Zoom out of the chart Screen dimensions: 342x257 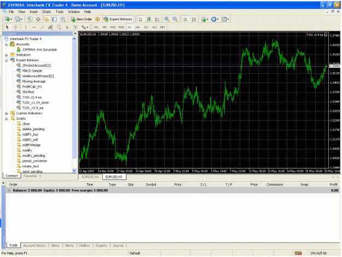click(x=175, y=19)
